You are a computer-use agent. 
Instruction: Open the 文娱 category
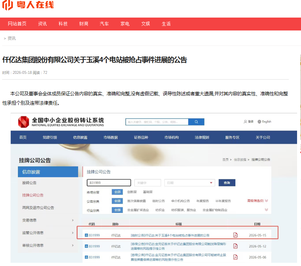tap(145, 24)
